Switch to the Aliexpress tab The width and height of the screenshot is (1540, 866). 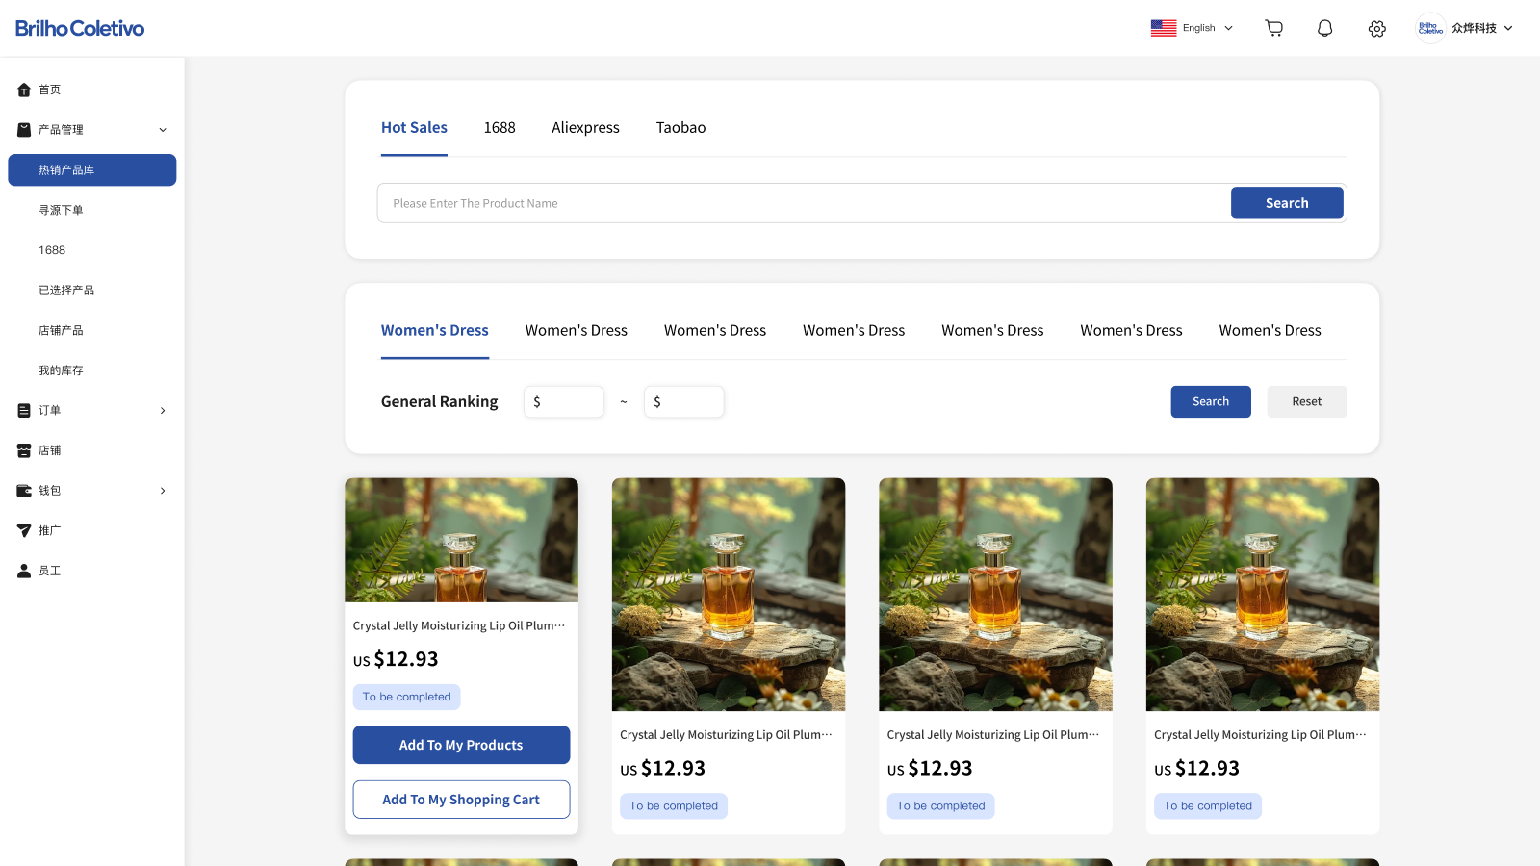pyautogui.click(x=585, y=127)
